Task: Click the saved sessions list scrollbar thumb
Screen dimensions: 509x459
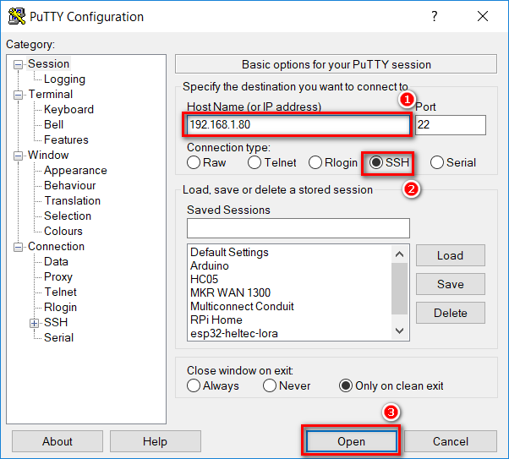Action: 400,288
